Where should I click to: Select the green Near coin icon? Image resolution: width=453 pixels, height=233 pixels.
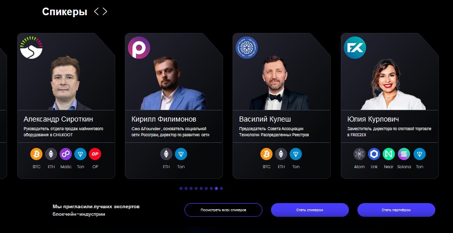pyautogui.click(x=389, y=154)
